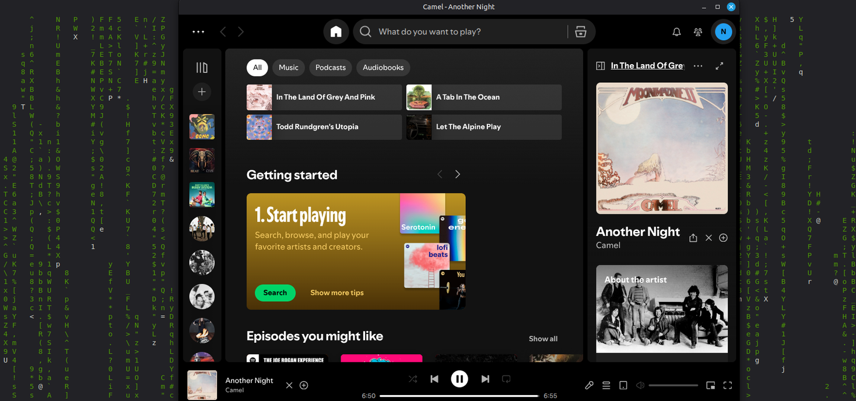Open notifications bell
Screen dimensions: 856x401
click(676, 31)
